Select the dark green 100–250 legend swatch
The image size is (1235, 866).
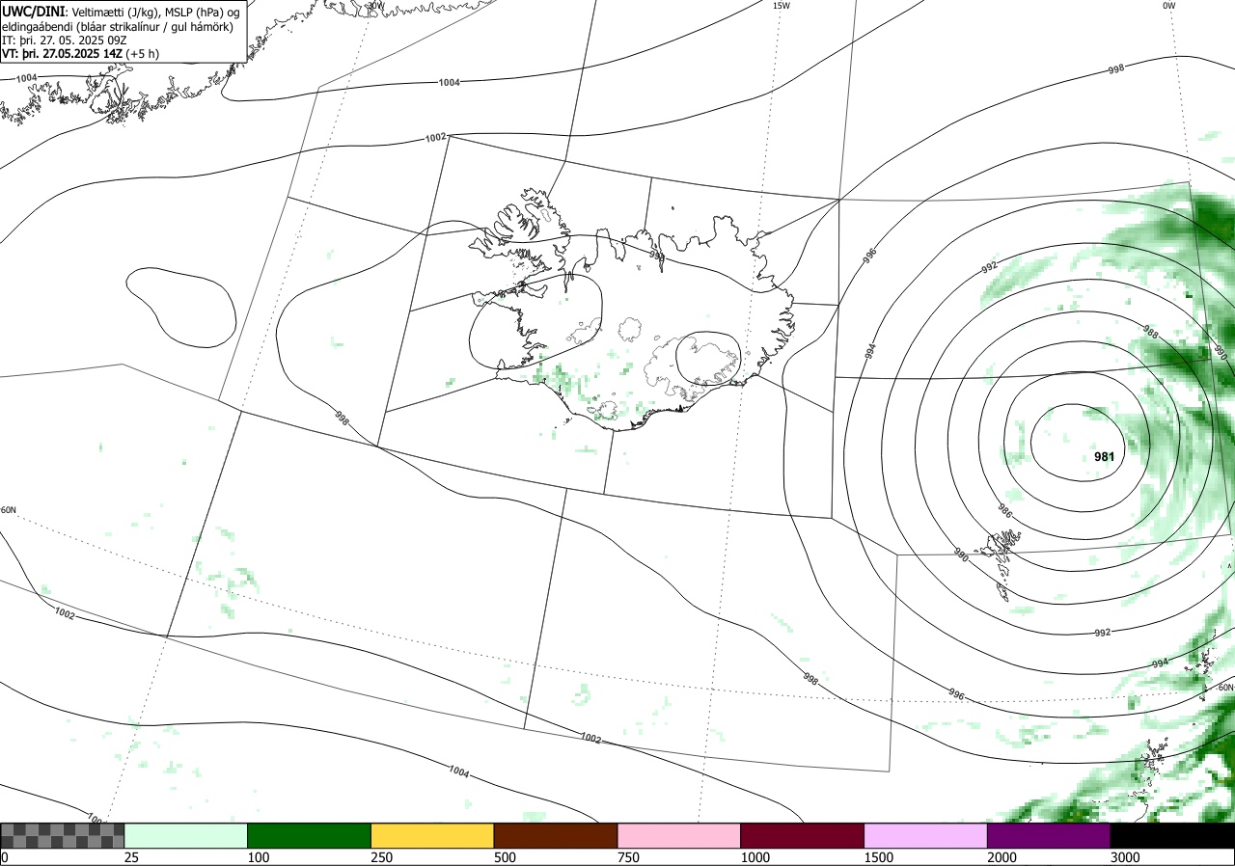pos(310,835)
